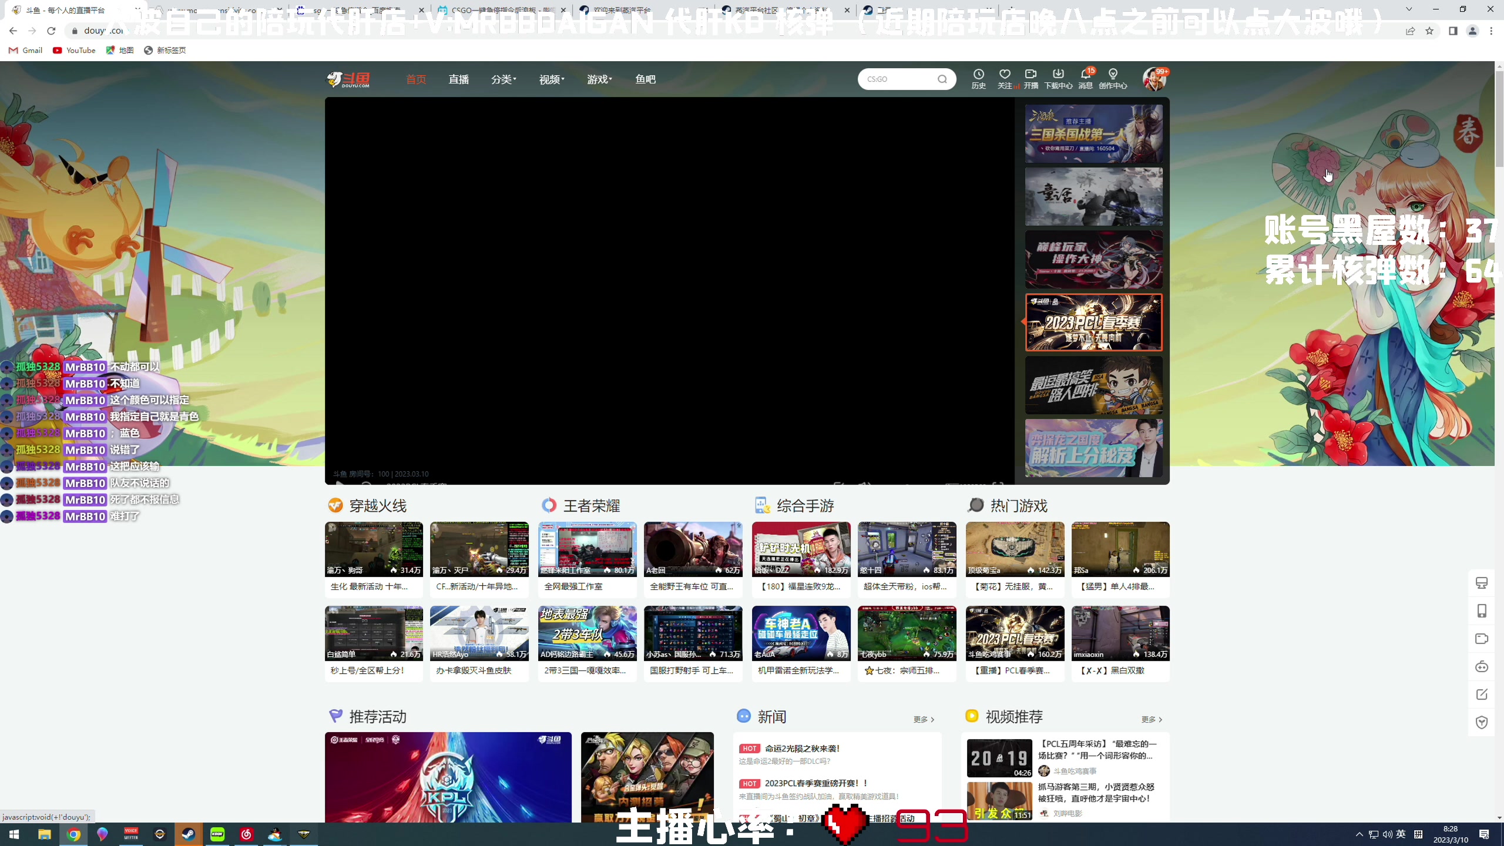The height and width of the screenshot is (846, 1504).
Task: Open the Douyu logo home link
Action: tap(348, 79)
